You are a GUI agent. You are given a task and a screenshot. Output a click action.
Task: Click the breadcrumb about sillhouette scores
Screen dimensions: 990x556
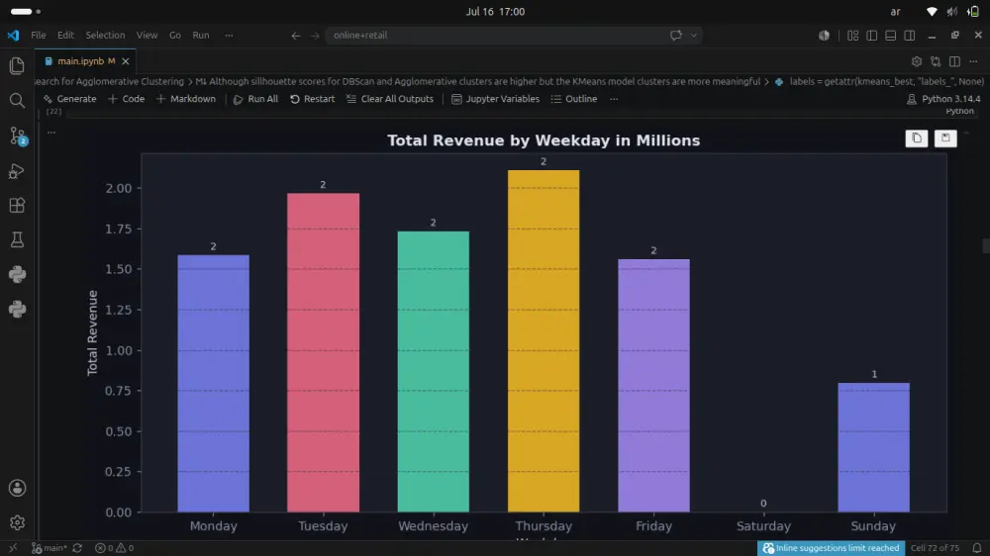478,81
